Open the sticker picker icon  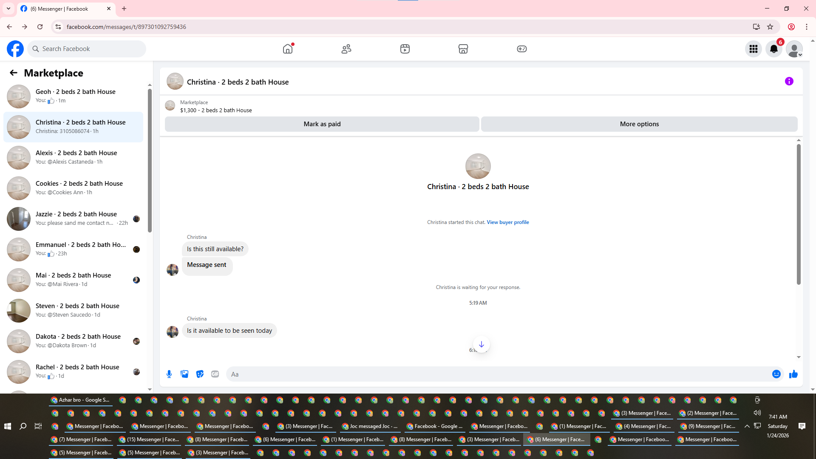pyautogui.click(x=200, y=374)
